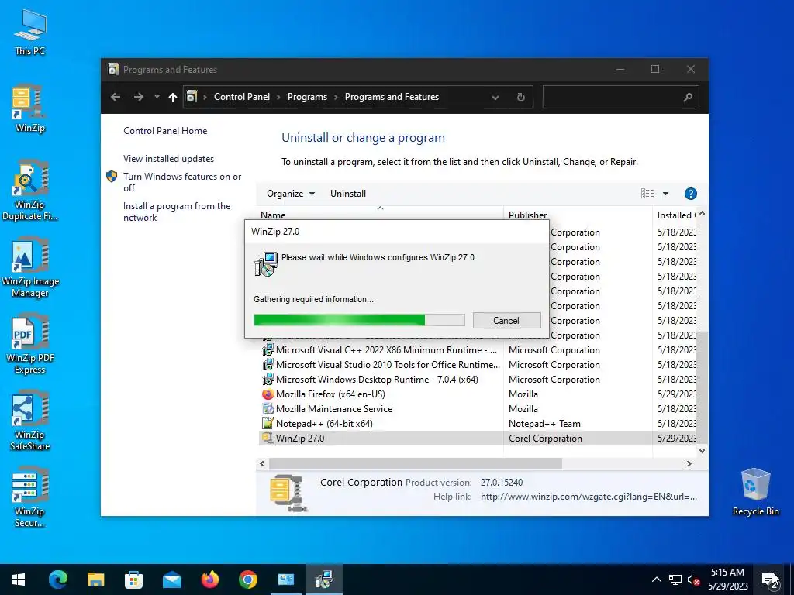Image resolution: width=794 pixels, height=595 pixels.
Task: Open Microsoft Edge from taskbar
Action: pos(57,580)
